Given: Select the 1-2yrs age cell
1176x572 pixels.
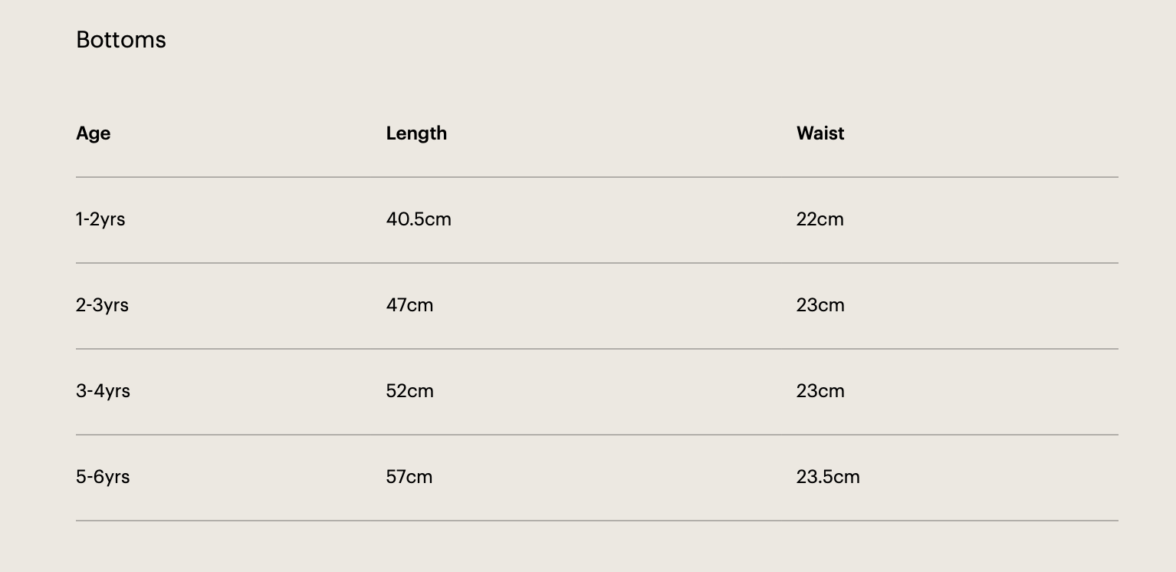Looking at the screenshot, I should 100,219.
